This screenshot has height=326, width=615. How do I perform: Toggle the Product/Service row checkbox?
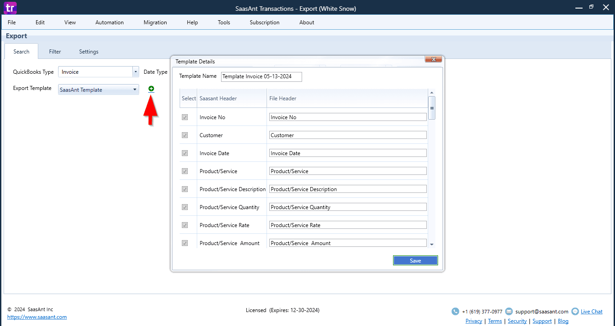(185, 171)
